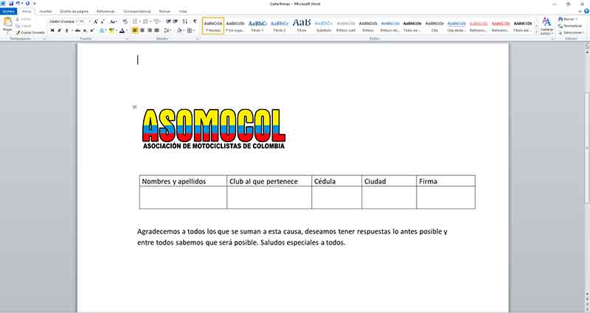Apply the Normal style

tap(213, 26)
